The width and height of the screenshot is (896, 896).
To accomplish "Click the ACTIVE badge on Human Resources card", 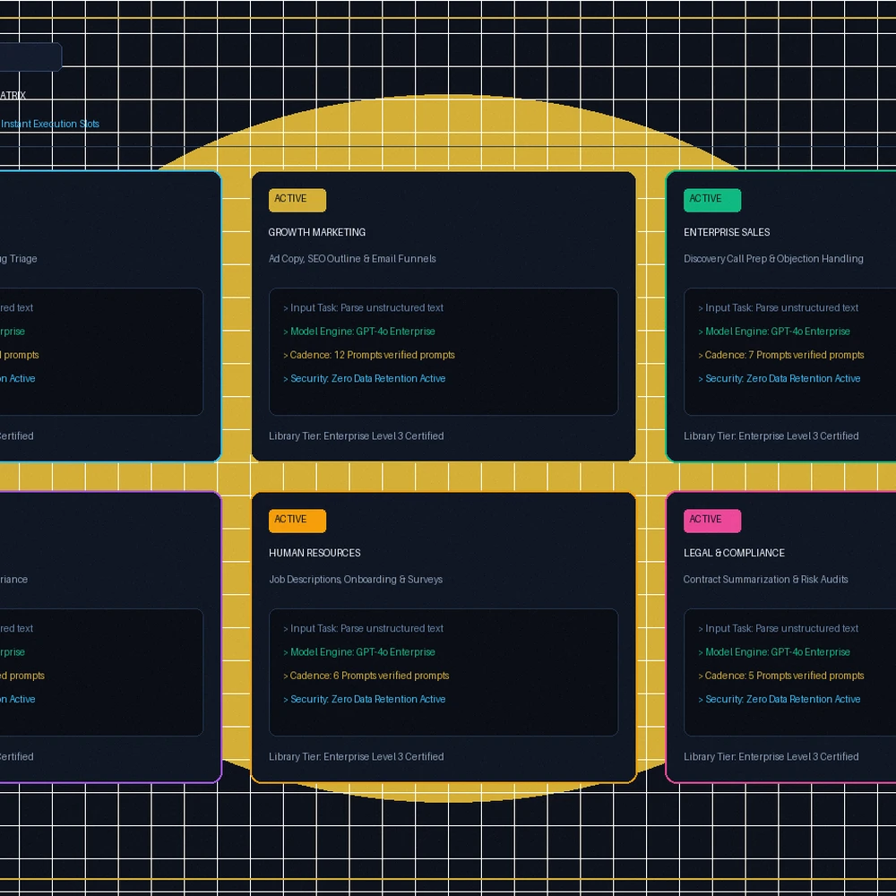I will [297, 521].
